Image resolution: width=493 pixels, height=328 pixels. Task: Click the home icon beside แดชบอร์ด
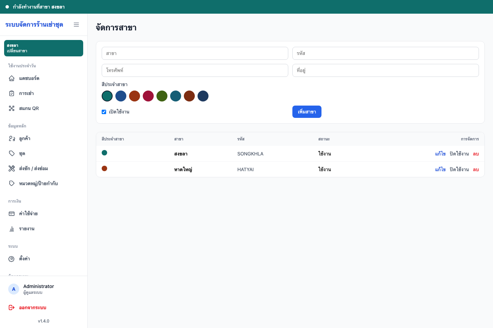pos(12,78)
